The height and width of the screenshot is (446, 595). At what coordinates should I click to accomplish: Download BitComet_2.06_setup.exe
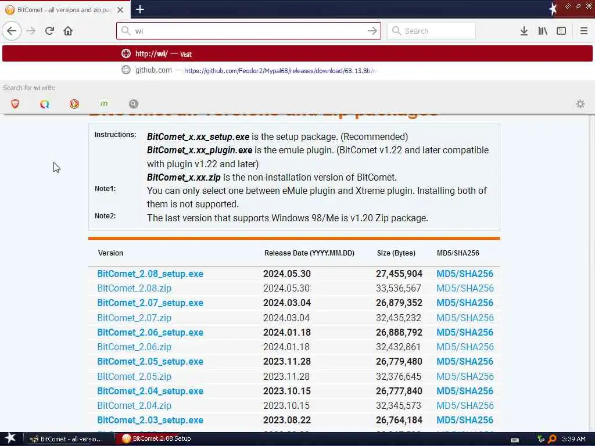[150, 333]
